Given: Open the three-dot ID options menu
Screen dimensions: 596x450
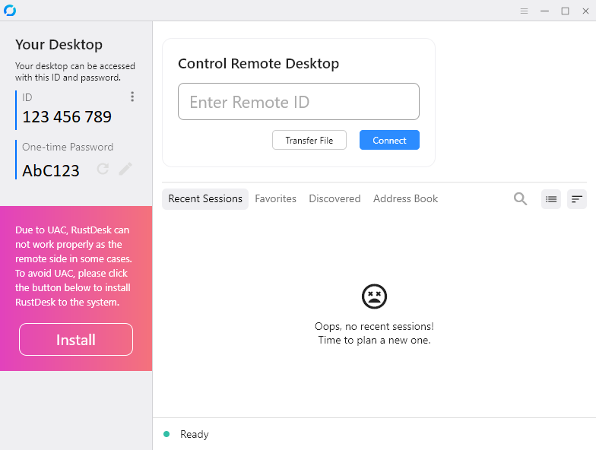Looking at the screenshot, I should coord(132,97).
